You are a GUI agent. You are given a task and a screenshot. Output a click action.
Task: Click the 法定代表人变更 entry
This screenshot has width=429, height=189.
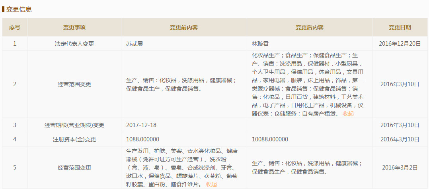coord(74,44)
